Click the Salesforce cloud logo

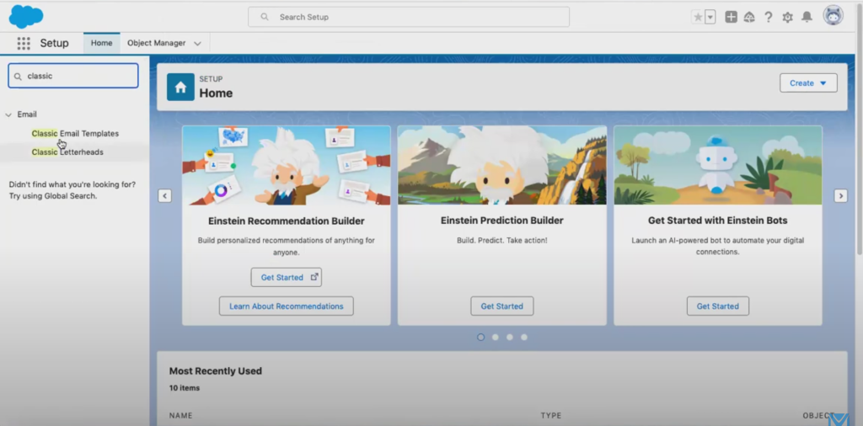26,17
